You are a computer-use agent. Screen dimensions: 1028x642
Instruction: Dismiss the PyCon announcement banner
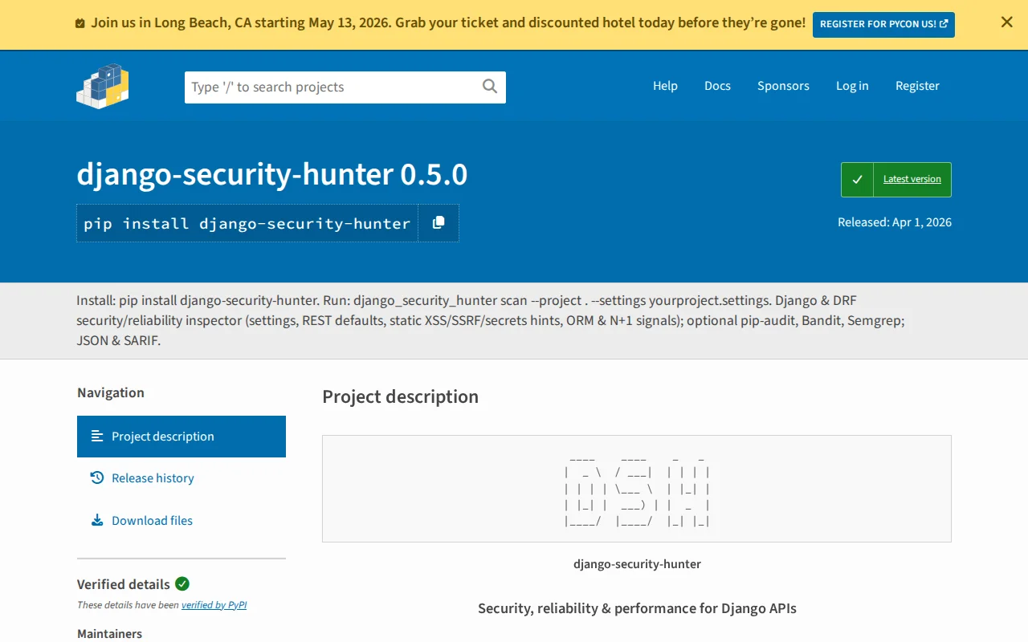click(x=1006, y=22)
